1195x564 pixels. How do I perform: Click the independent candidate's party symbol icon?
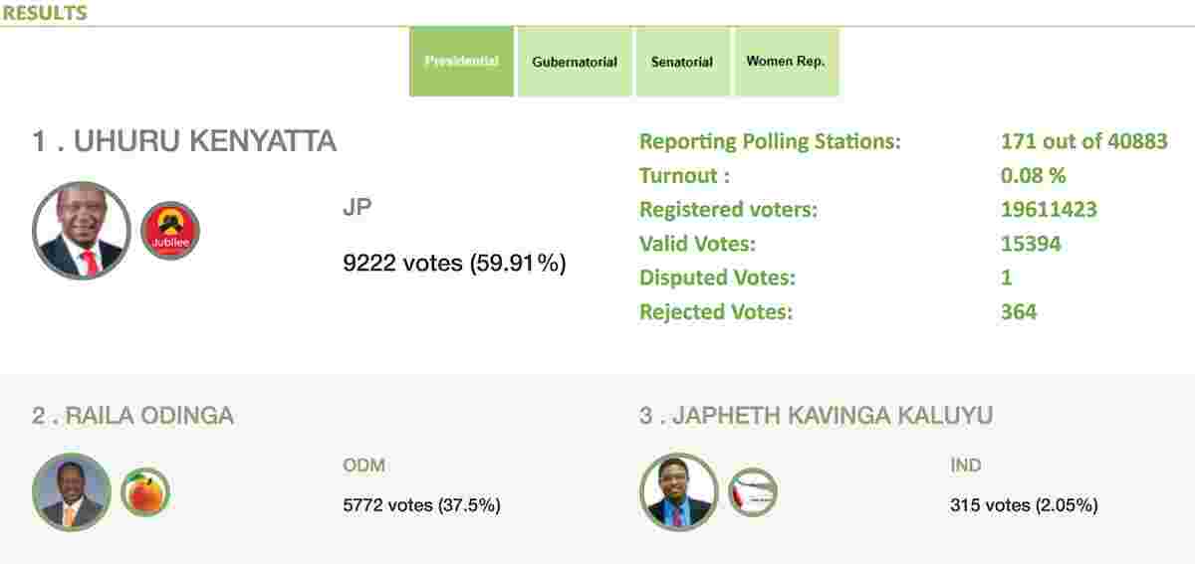(753, 492)
